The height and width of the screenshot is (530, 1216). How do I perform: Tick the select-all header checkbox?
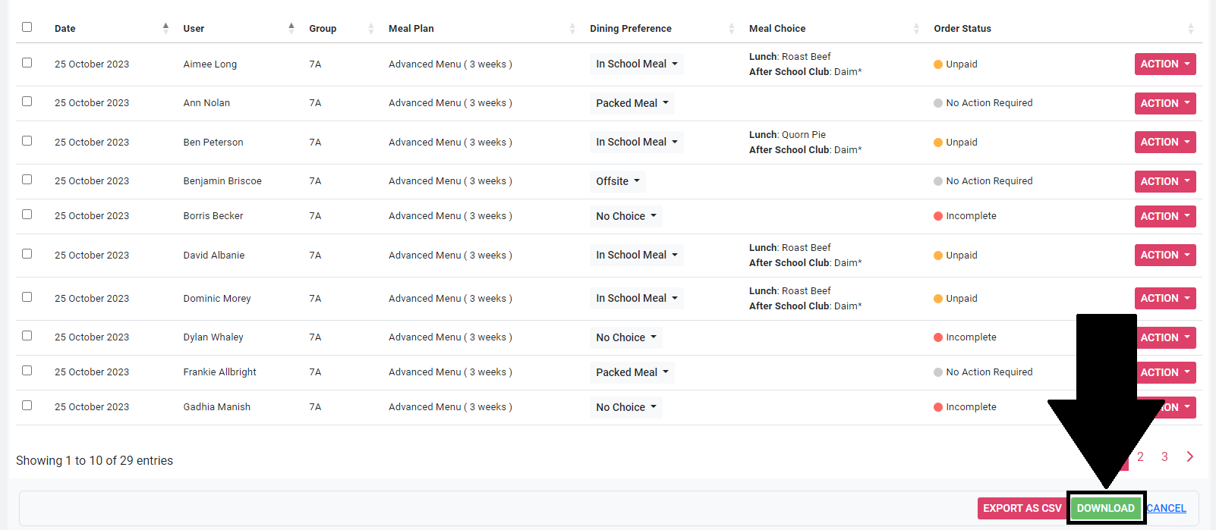(x=27, y=27)
